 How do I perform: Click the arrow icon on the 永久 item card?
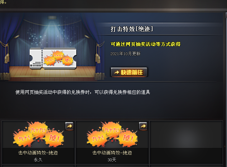click(69, 126)
